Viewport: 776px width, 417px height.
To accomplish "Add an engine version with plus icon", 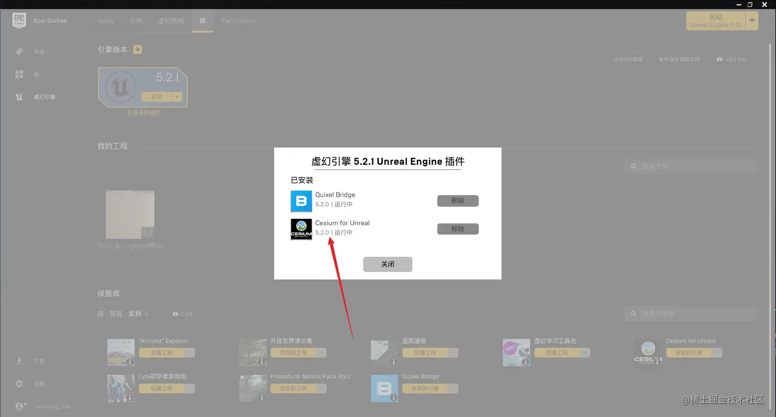I will 138,50.
